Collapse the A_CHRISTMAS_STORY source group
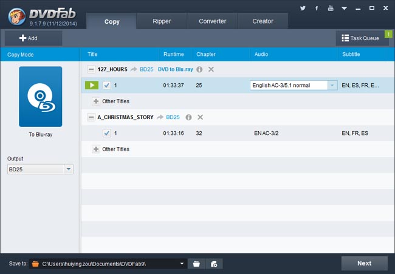 91,117
